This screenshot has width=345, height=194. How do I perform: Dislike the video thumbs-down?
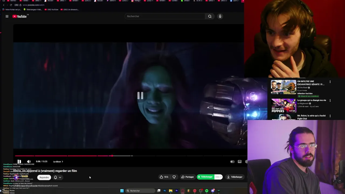pos(174,177)
